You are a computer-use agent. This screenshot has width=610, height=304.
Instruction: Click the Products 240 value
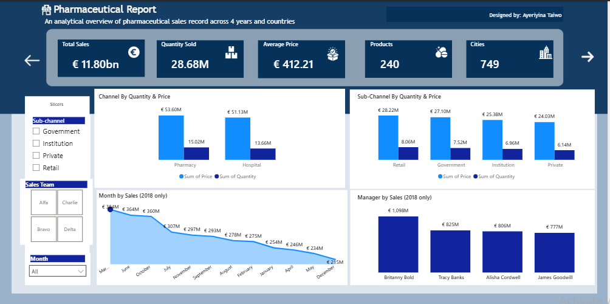(389, 64)
